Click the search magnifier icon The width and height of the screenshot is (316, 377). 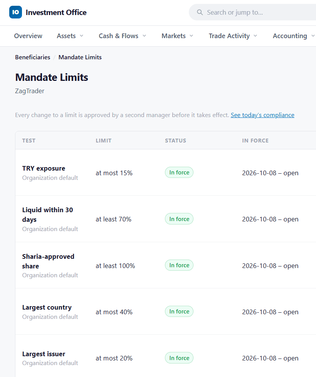coord(200,12)
